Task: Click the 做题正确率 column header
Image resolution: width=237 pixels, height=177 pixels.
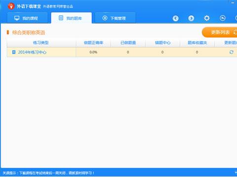Action: [93, 43]
